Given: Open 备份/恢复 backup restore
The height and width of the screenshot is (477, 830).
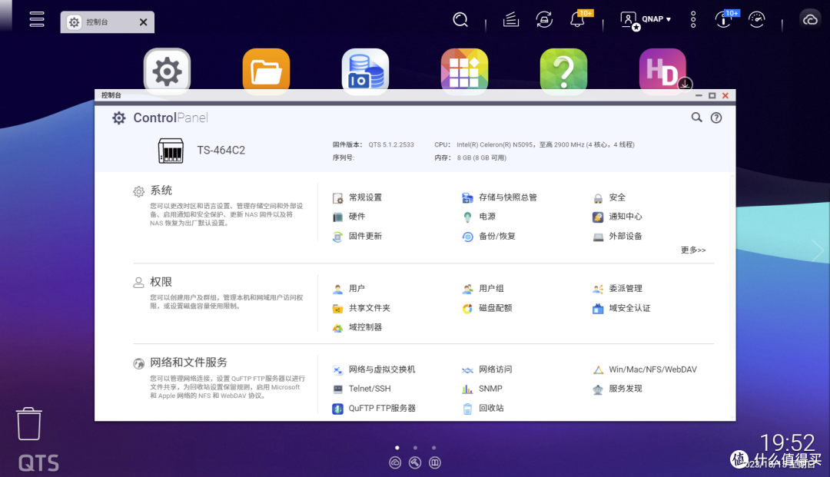Looking at the screenshot, I should [x=489, y=237].
